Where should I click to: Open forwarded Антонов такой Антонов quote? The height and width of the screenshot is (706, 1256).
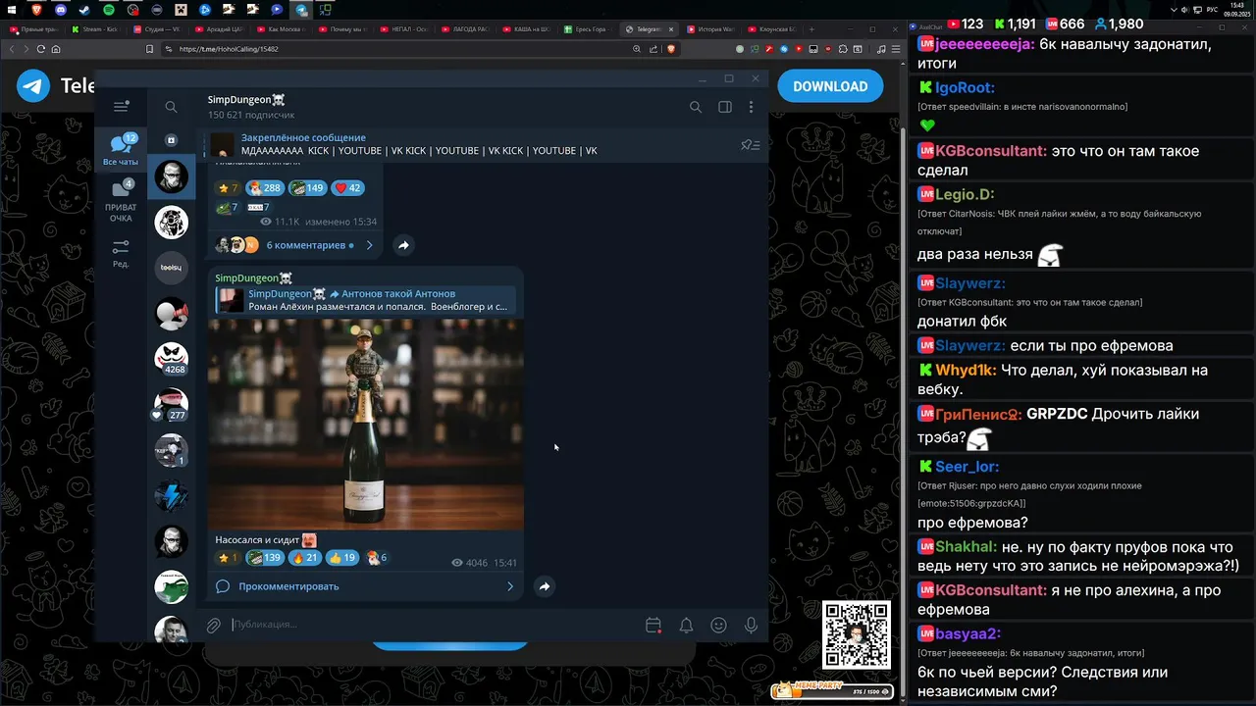point(365,300)
